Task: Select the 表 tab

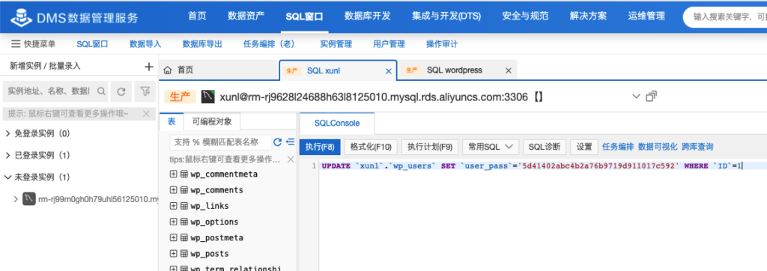Action: tap(172, 122)
